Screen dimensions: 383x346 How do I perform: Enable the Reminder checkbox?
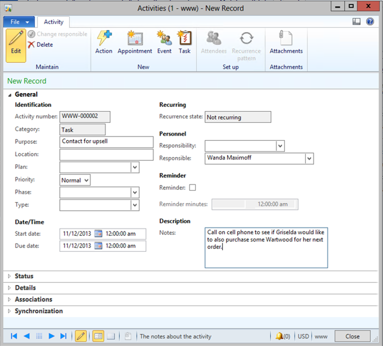192,187
